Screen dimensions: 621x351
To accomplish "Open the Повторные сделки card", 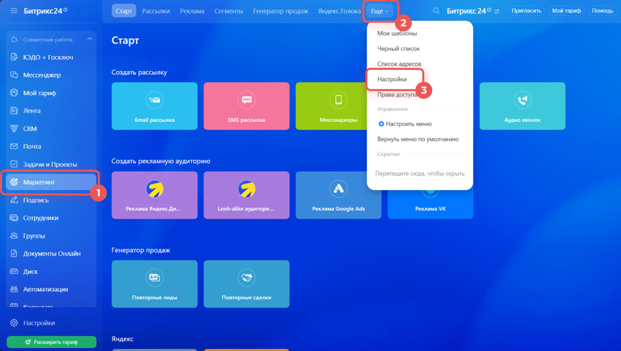I will coord(247,284).
